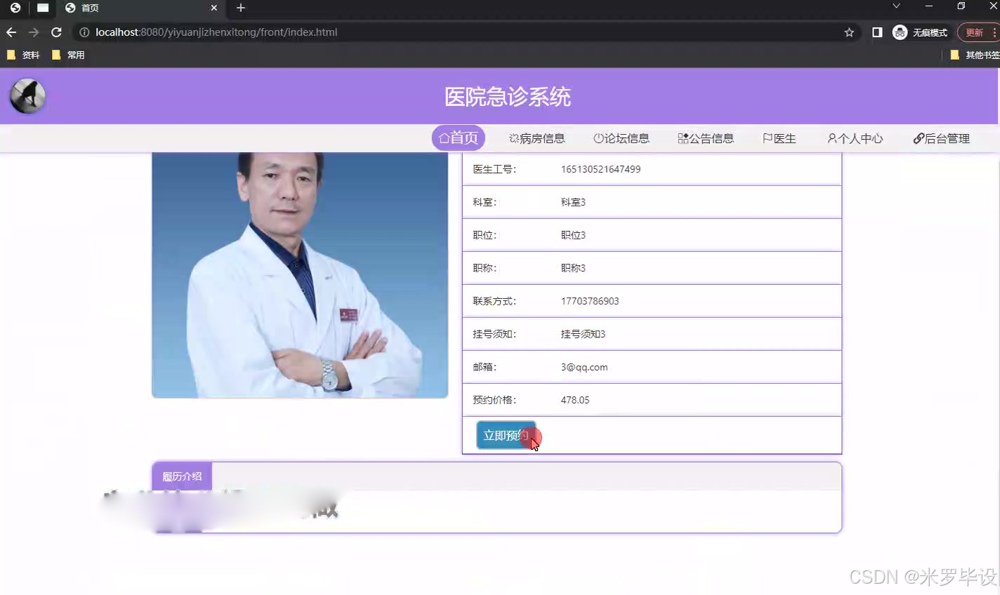The width and height of the screenshot is (1000, 595).
Task: Open the 常用 bookmarks folder
Action: click(68, 55)
